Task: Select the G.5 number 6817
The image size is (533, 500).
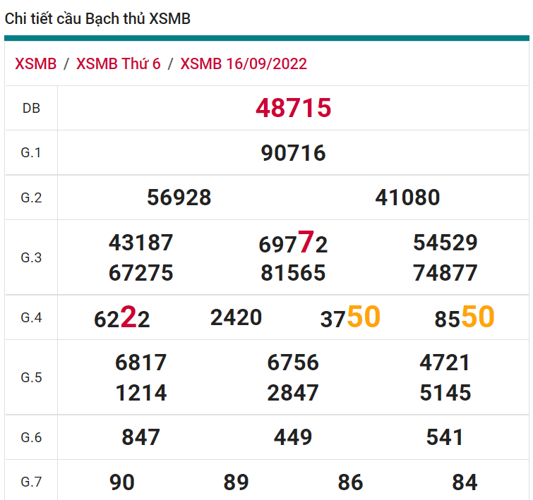Action: tap(141, 363)
